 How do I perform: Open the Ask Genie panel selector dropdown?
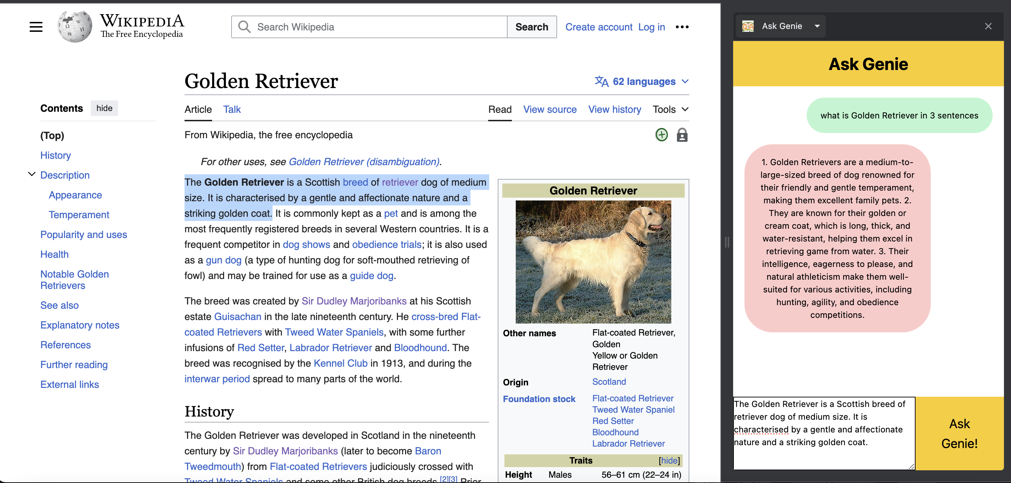click(x=817, y=26)
